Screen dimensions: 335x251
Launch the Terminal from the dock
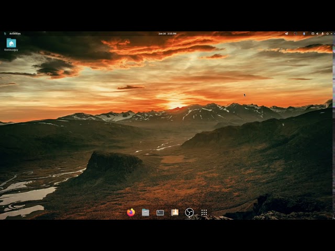[x=160, y=213]
